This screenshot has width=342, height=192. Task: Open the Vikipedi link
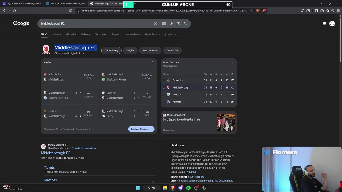pyautogui.click(x=191, y=172)
